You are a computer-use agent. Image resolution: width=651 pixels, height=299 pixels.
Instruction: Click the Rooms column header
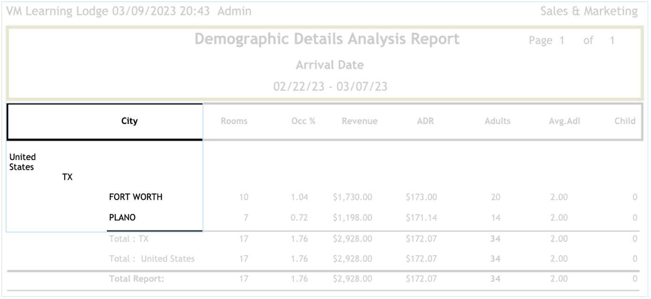coord(234,121)
